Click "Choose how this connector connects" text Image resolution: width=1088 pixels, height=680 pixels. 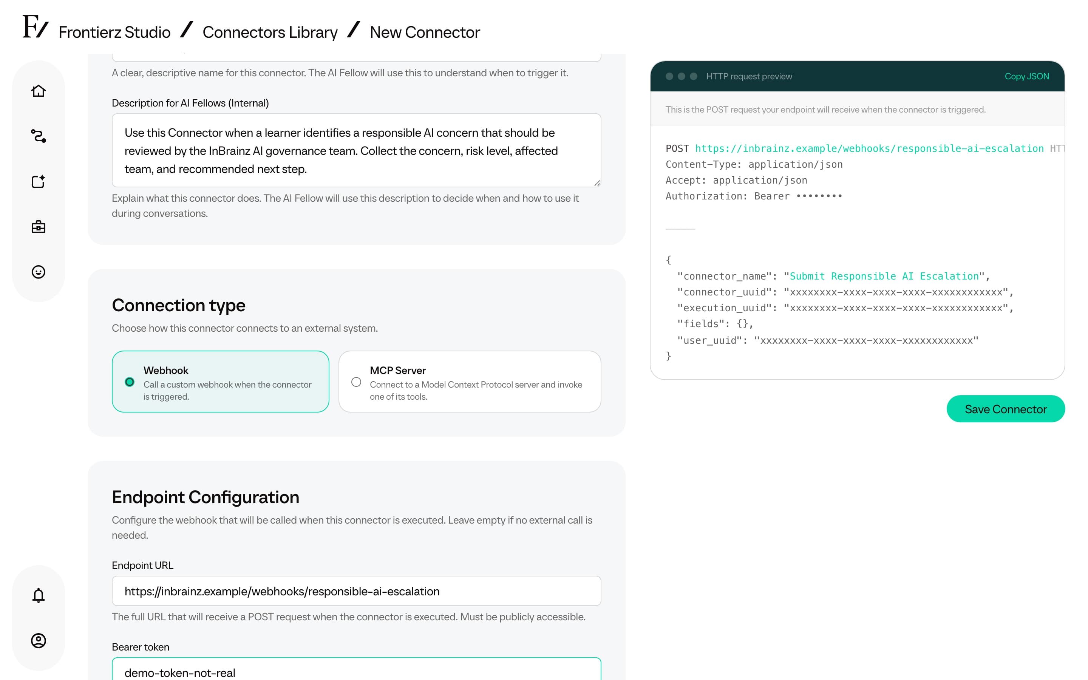[x=244, y=328]
